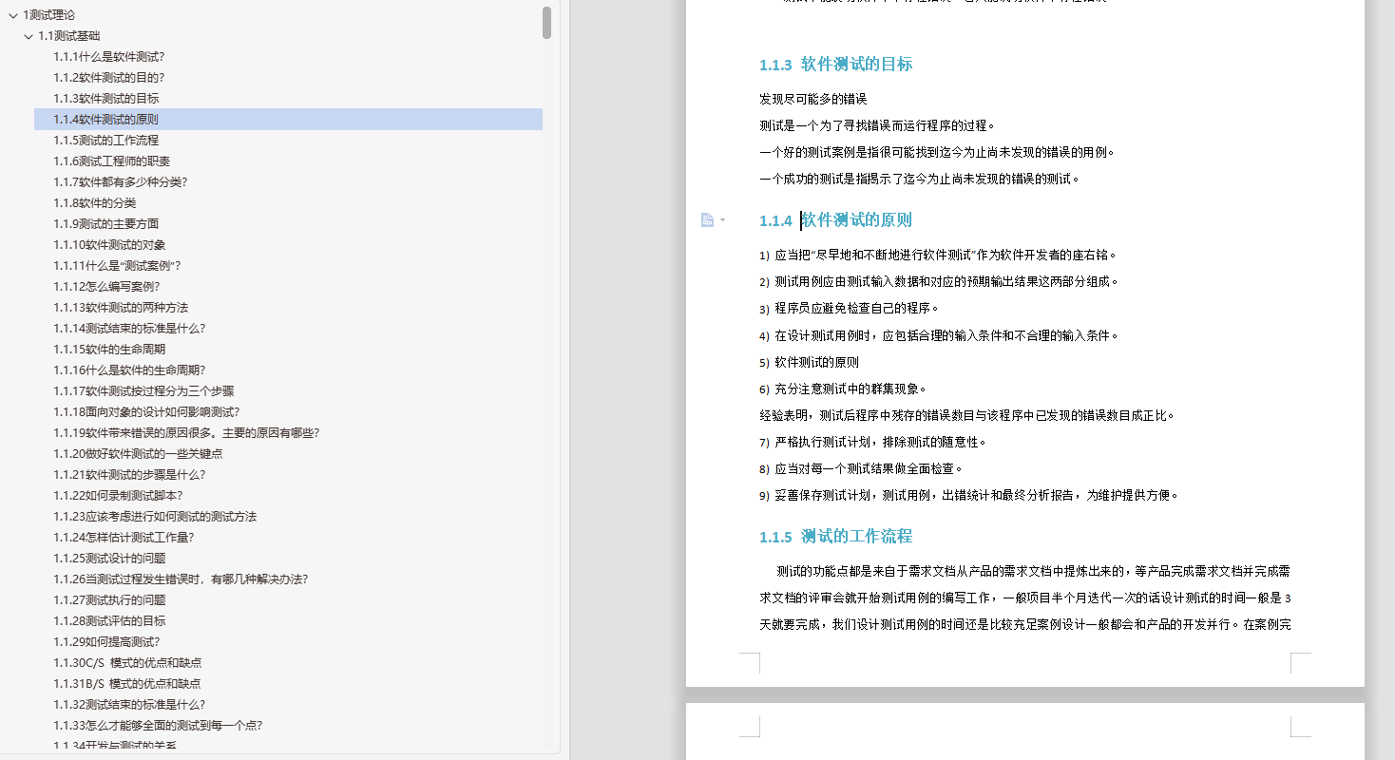Navigate to 1.1.18面向对象的设计如何影响测试?
Viewport: 1395px width, 760px height.
click(146, 412)
